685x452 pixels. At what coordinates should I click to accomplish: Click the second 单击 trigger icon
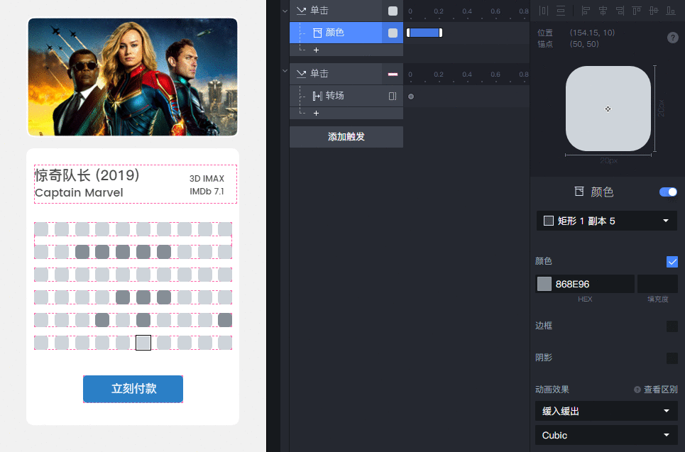(301, 73)
